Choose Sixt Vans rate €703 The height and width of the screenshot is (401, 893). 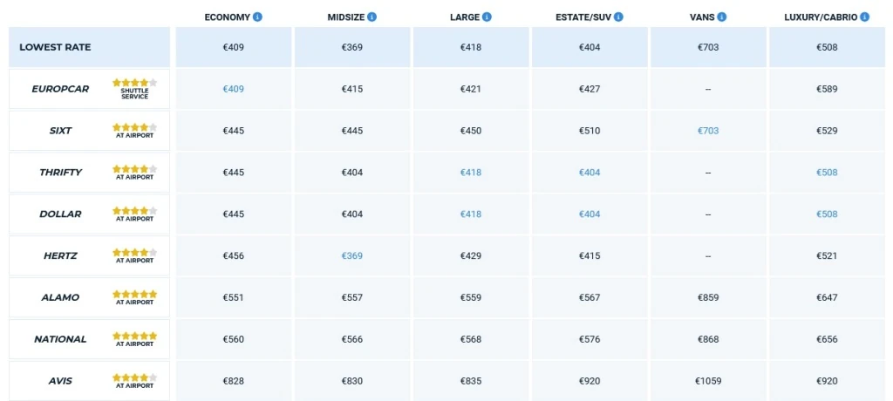click(x=708, y=131)
